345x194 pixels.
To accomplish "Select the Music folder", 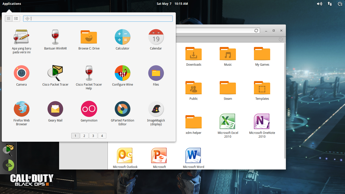I will pos(228,57).
